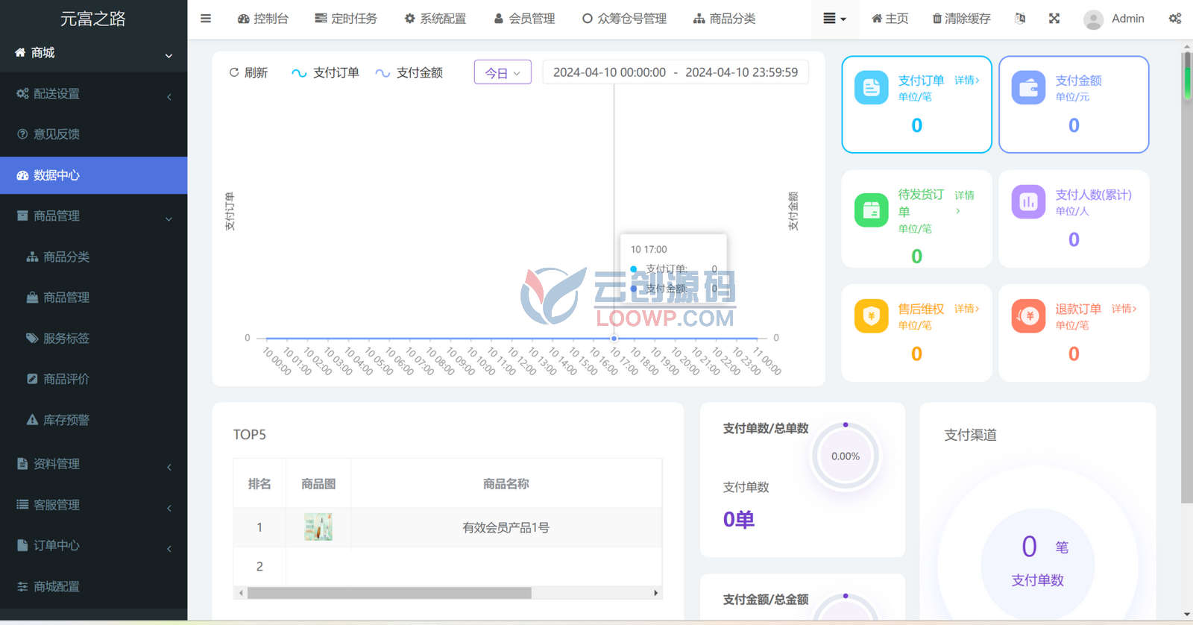Open 库存预警 in the sidebar
The width and height of the screenshot is (1193, 625).
pos(93,420)
